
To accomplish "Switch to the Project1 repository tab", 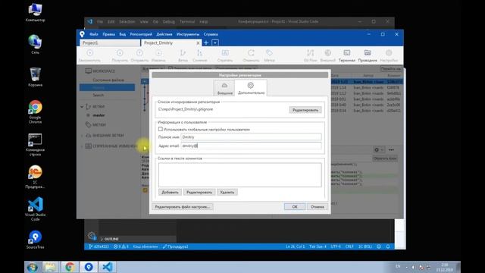I will pos(110,43).
